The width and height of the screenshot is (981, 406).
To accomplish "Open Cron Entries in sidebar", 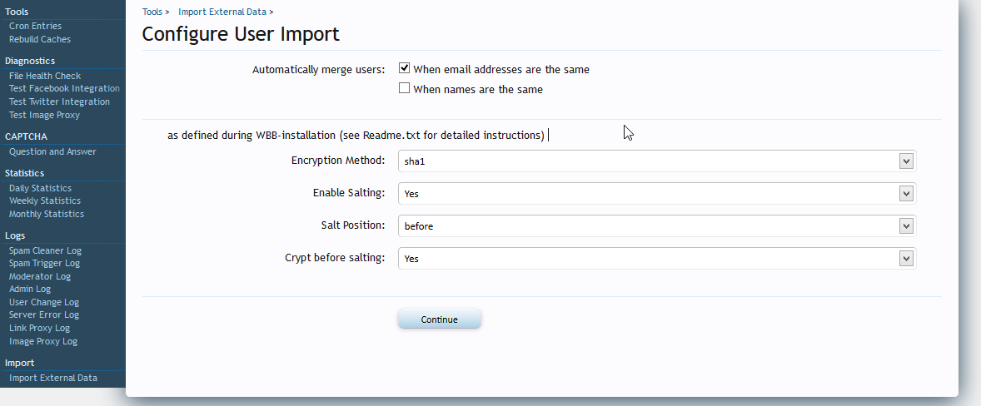I will pos(35,27).
